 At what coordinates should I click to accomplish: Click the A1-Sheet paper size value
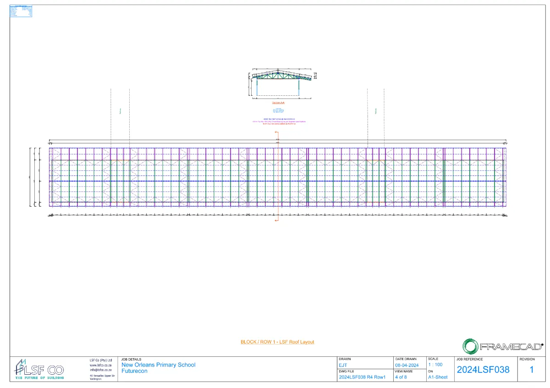coord(438,377)
